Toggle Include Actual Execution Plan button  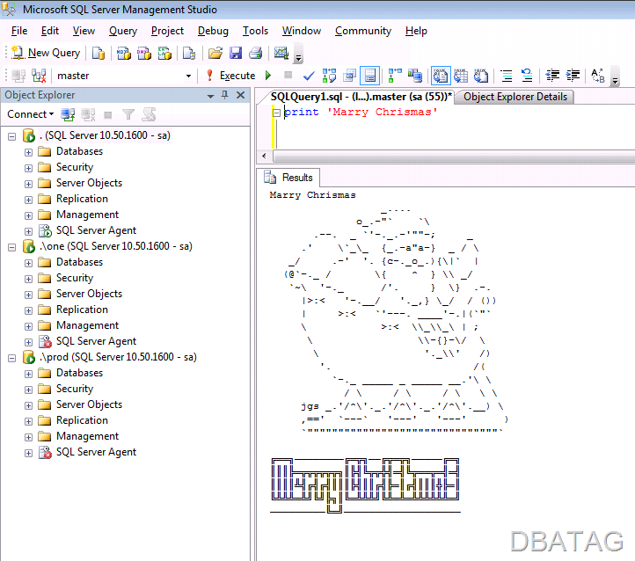[394, 76]
